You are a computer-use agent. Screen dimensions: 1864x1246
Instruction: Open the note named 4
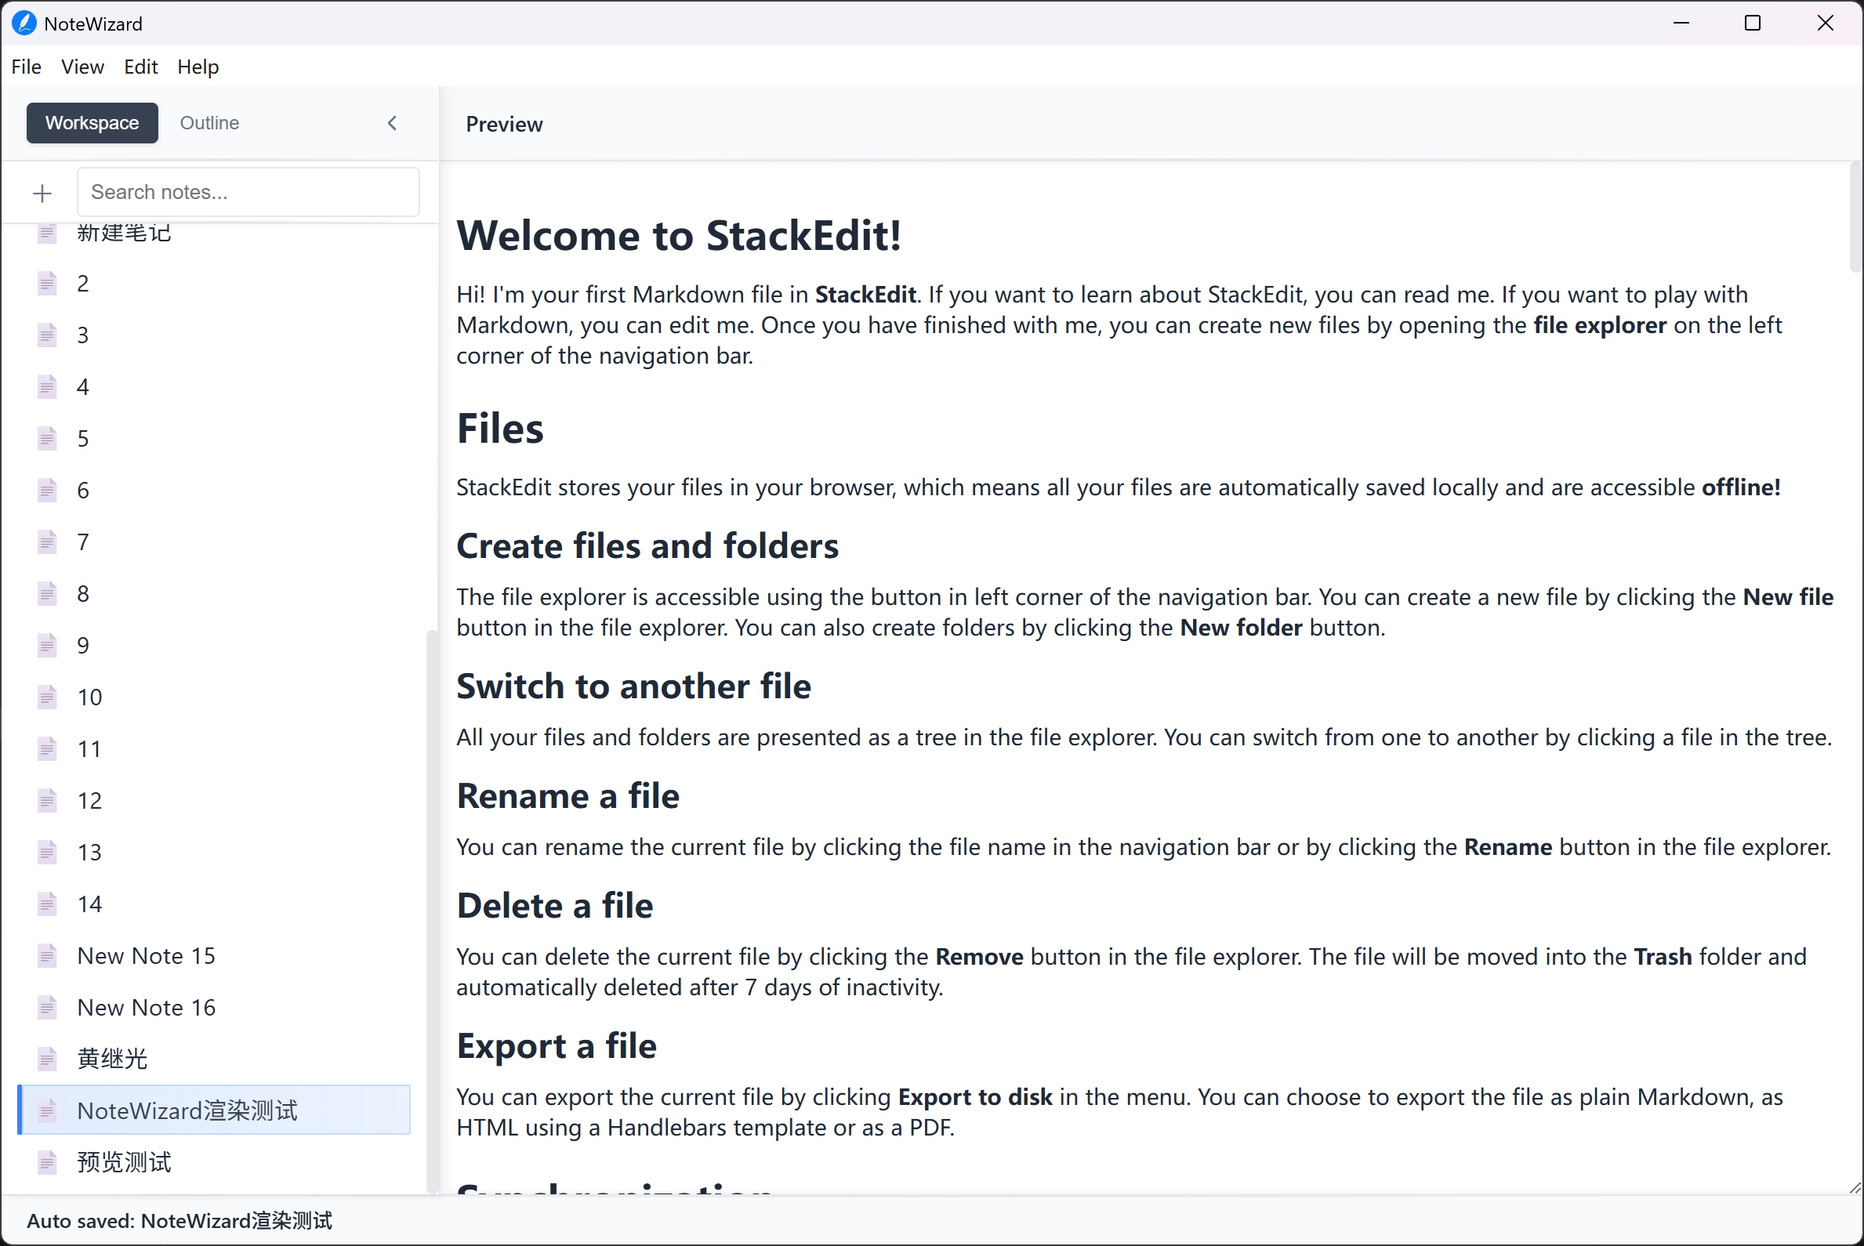(x=215, y=387)
